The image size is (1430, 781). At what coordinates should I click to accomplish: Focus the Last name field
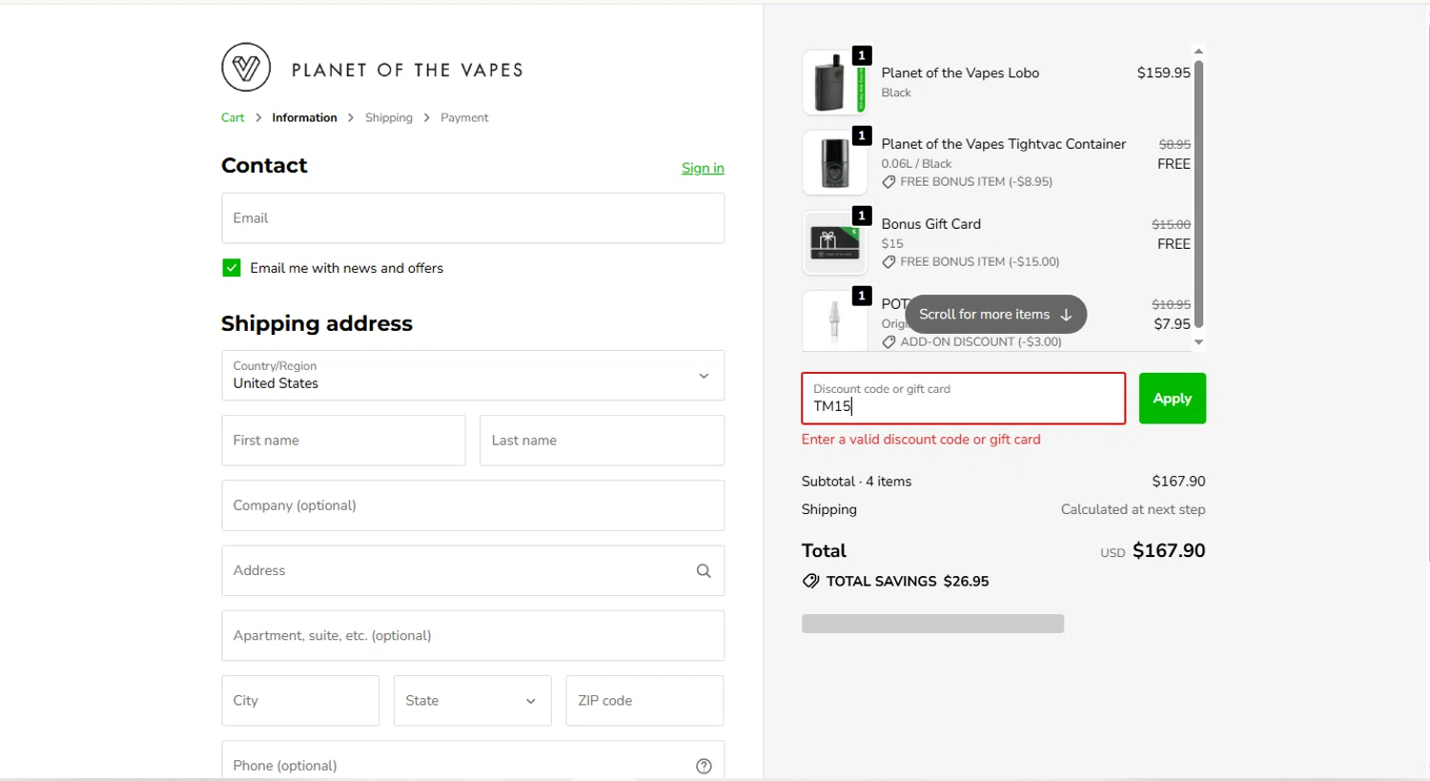602,441
